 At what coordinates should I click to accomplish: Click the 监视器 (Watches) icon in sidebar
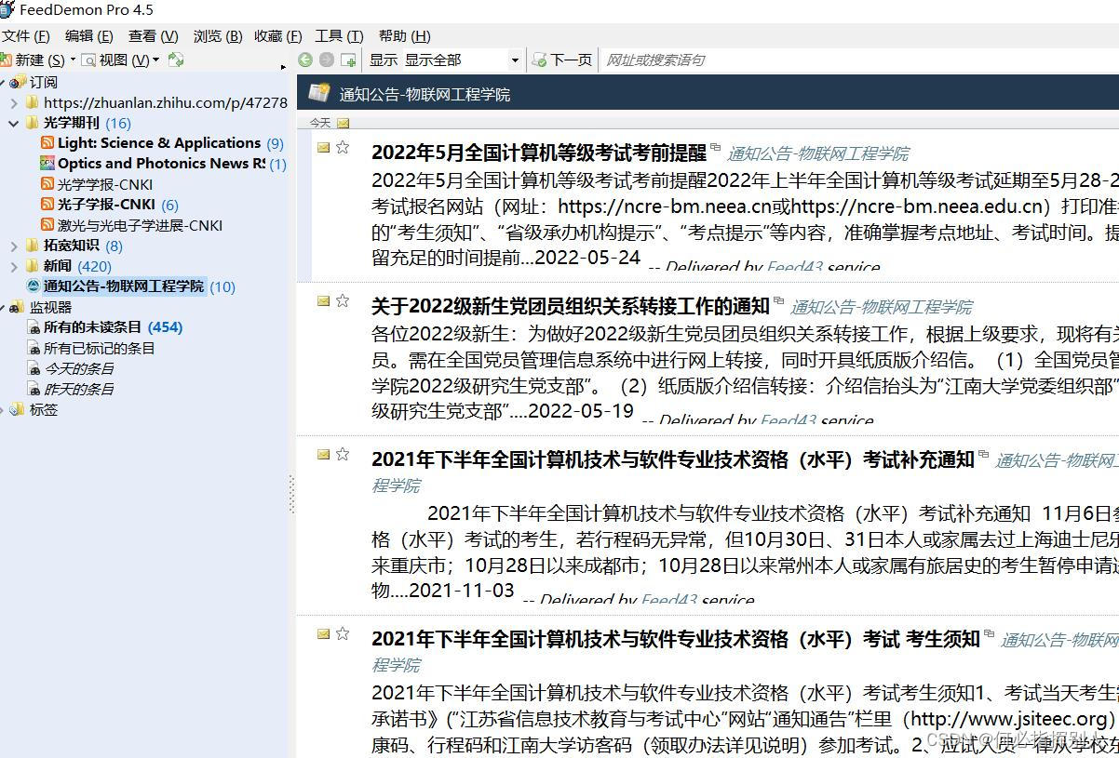point(14,307)
